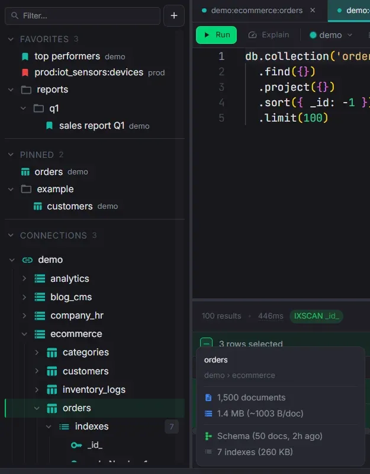Viewport: 370px width, 474px height.
Task: Collapse the FAVORITES section
Action: coord(11,39)
